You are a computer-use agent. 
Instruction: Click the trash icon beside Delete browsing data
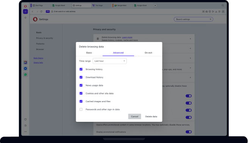pos(98,39)
